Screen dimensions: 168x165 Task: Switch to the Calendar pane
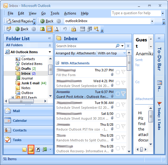pos(28,121)
